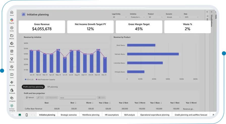This screenshot has height=124, width=226.
Task: Sort by the Best column arrow
Action: tap(76, 103)
